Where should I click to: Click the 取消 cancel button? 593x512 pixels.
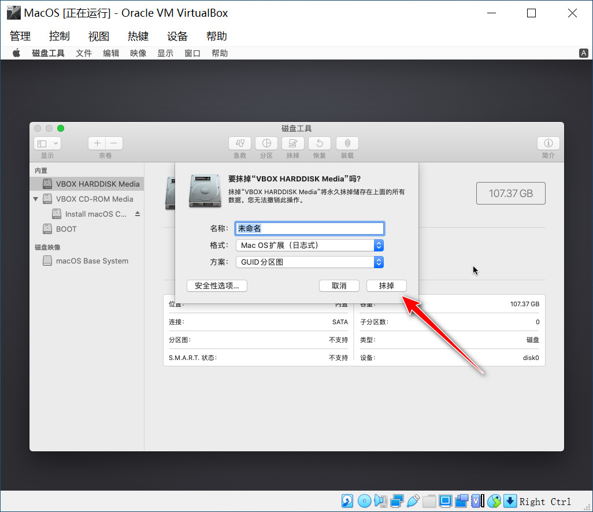(x=339, y=286)
